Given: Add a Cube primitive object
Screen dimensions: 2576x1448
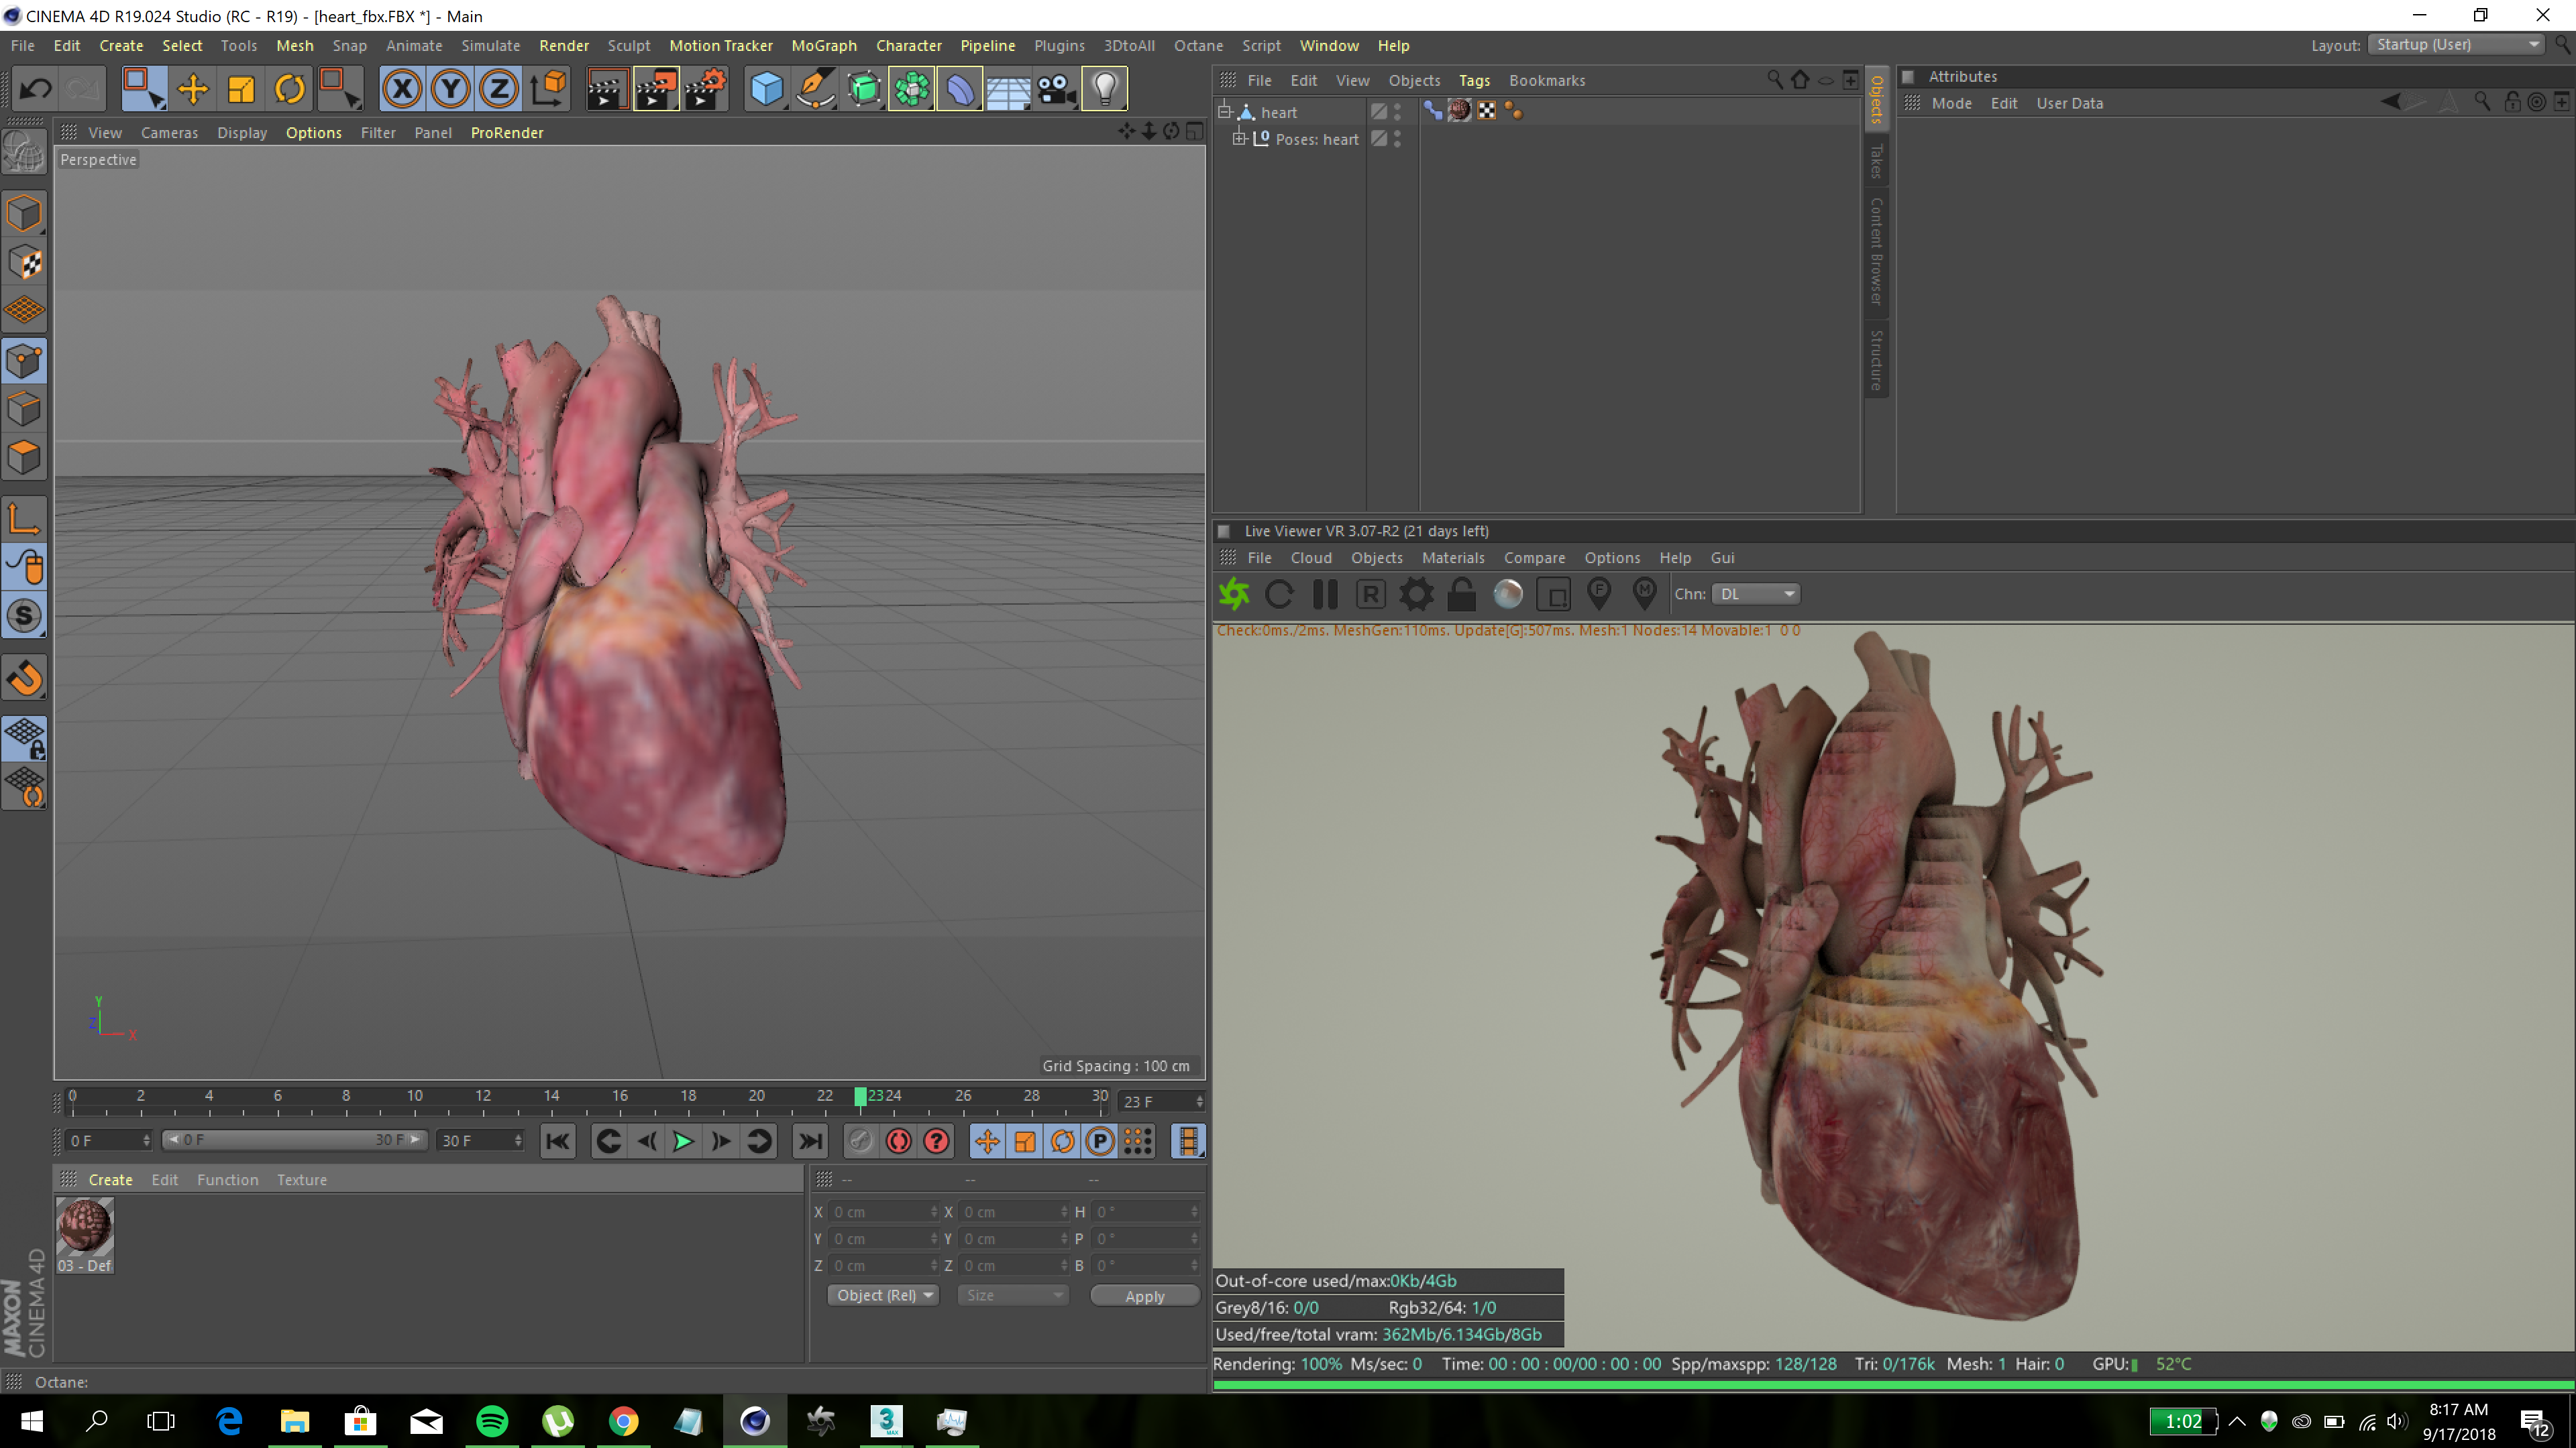Looking at the screenshot, I should pos(766,89).
